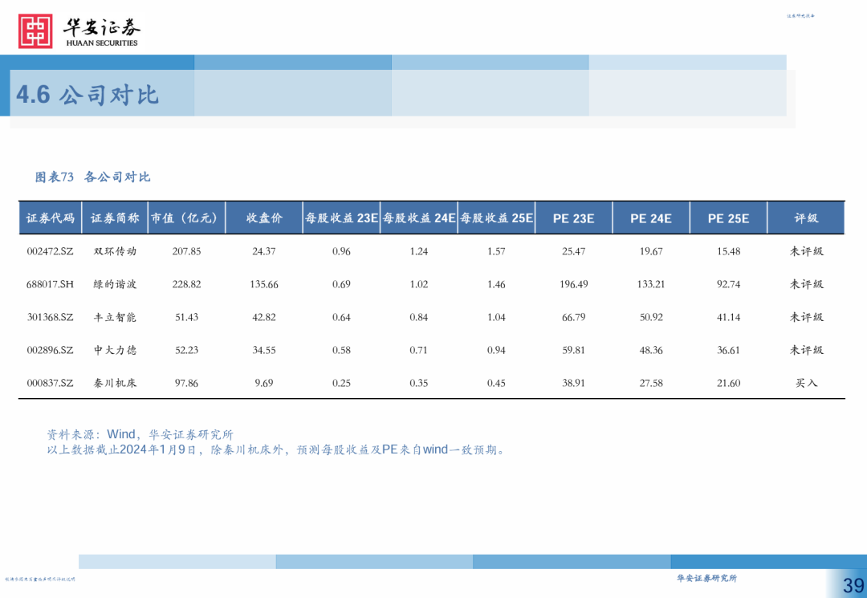
Task: Select stock code 688017.SH
Action: pyautogui.click(x=51, y=284)
